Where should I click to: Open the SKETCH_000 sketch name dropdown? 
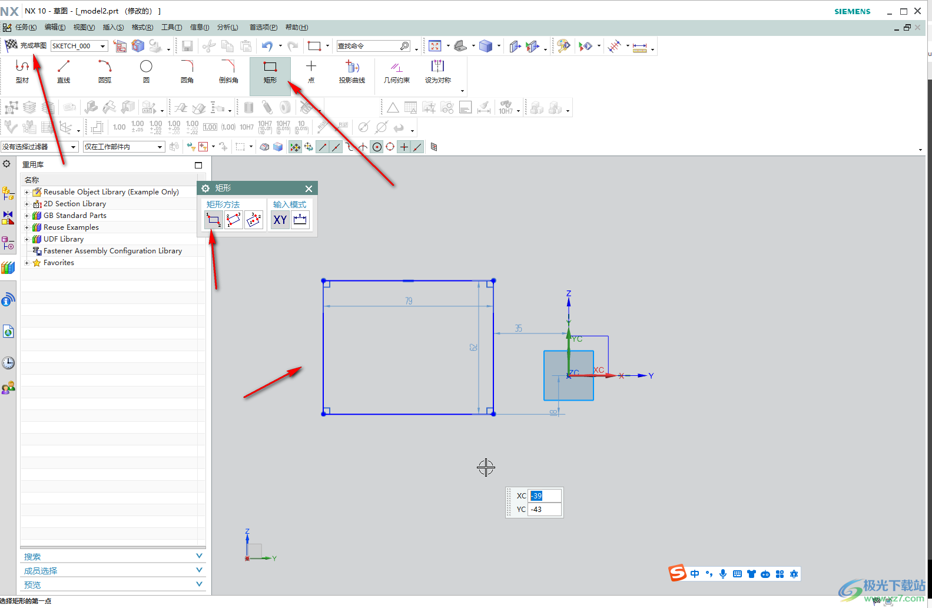pyautogui.click(x=103, y=46)
